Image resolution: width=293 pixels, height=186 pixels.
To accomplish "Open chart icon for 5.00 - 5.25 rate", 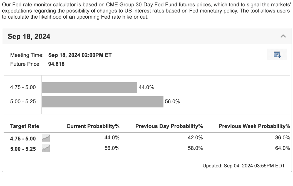I will (x=46, y=149).
